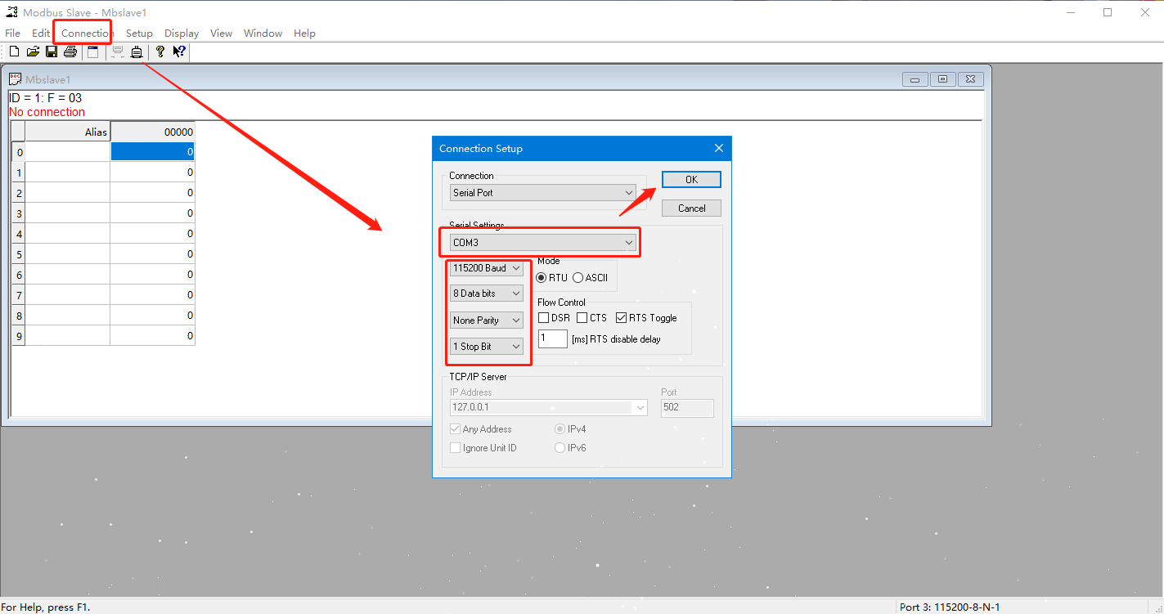1164x614 pixels.
Task: Click the RTS disable delay input field
Action: click(x=552, y=338)
